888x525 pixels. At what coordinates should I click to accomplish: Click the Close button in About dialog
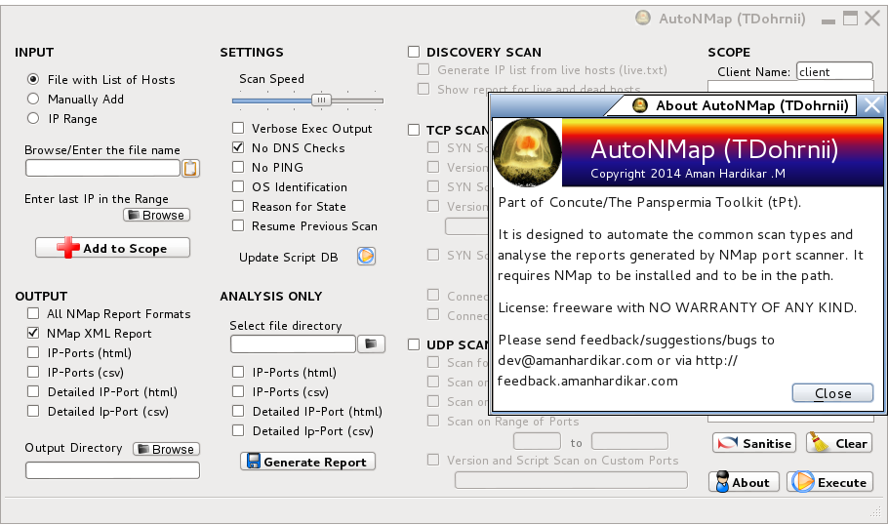(832, 393)
